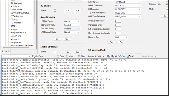Select Memory in the tree
The width and height of the screenshot is (169, 96).
point(15,39)
